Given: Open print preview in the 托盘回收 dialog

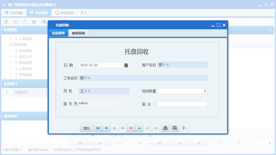Looking at the screenshot, I should click(x=175, y=128).
